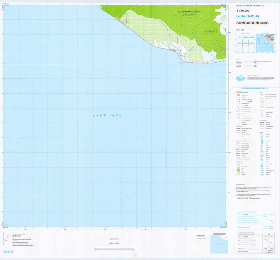The height and width of the screenshot is (260, 280).
Task: Click the orange settlement legend swatch
Action: 238,95
